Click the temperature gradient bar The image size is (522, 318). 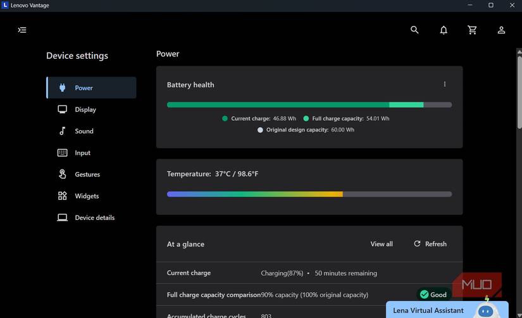309,194
